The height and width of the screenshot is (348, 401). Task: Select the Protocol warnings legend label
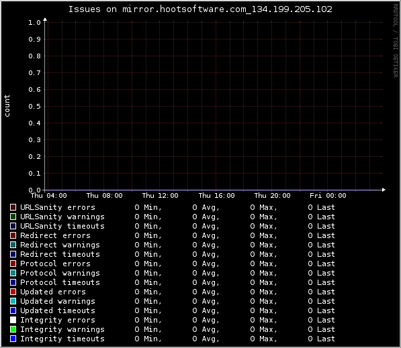pyautogui.click(x=60, y=273)
